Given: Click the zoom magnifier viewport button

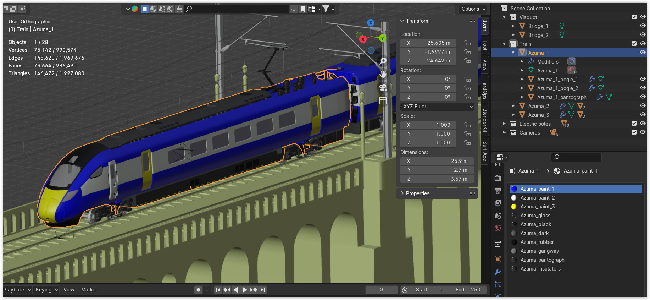Looking at the screenshot, I should coord(383,61).
